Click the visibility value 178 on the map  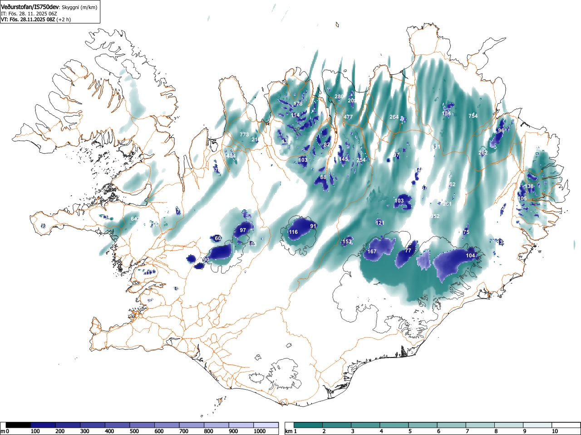[298, 104]
